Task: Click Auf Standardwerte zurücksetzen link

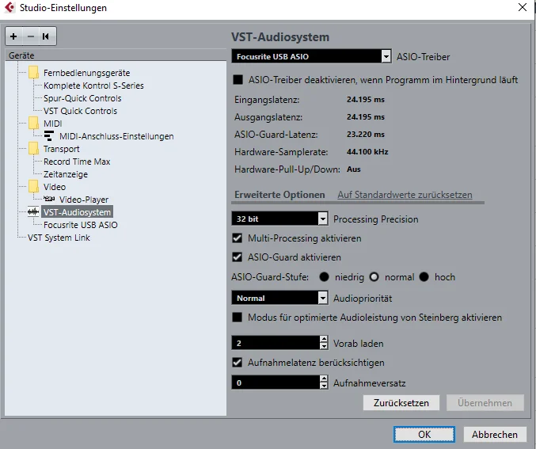Action: 405,195
